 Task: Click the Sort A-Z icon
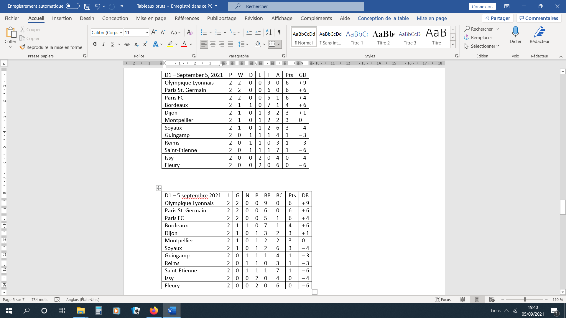pyautogui.click(x=269, y=32)
